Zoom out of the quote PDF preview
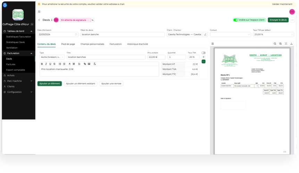Image resolution: width=299 pixels, height=173 pixels. [x=275, y=44]
